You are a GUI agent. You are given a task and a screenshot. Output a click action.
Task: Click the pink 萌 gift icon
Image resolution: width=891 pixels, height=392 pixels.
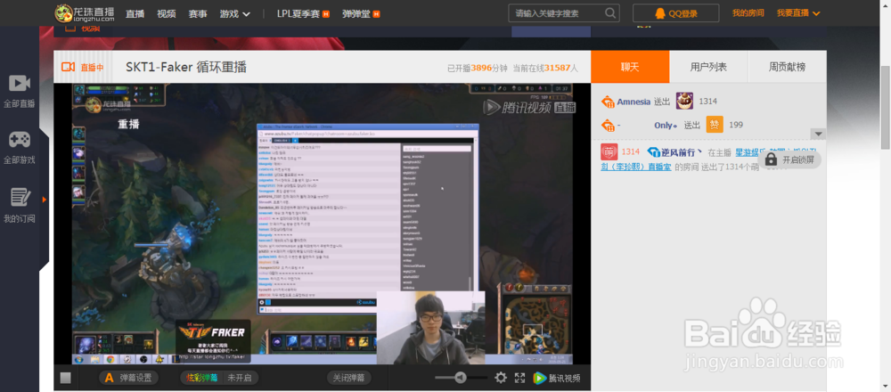[x=609, y=151]
